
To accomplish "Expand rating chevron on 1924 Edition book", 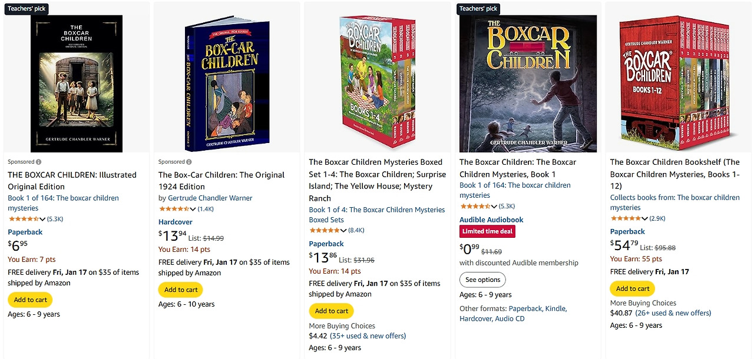I will [x=193, y=209].
